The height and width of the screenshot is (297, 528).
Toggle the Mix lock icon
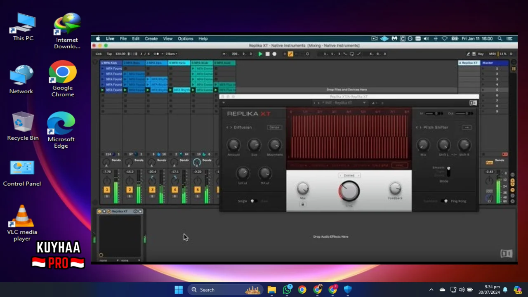tap(302, 204)
